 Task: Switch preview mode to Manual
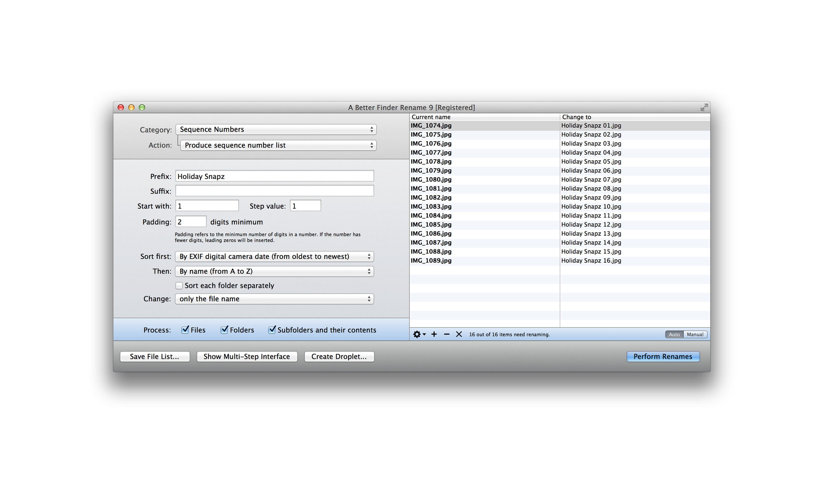pos(695,334)
